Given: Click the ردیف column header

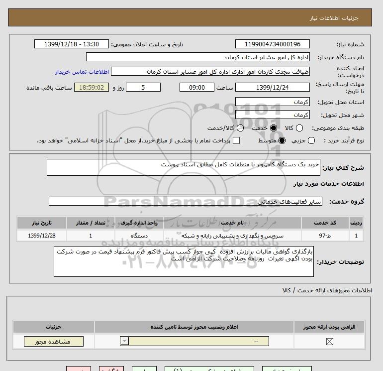Looking at the screenshot, I should click(x=356, y=223).
